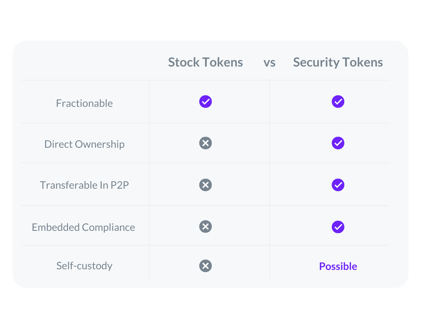Select the Stock Tokens column header
Image resolution: width=421 pixels, height=328 pixels.
pyautogui.click(x=206, y=62)
